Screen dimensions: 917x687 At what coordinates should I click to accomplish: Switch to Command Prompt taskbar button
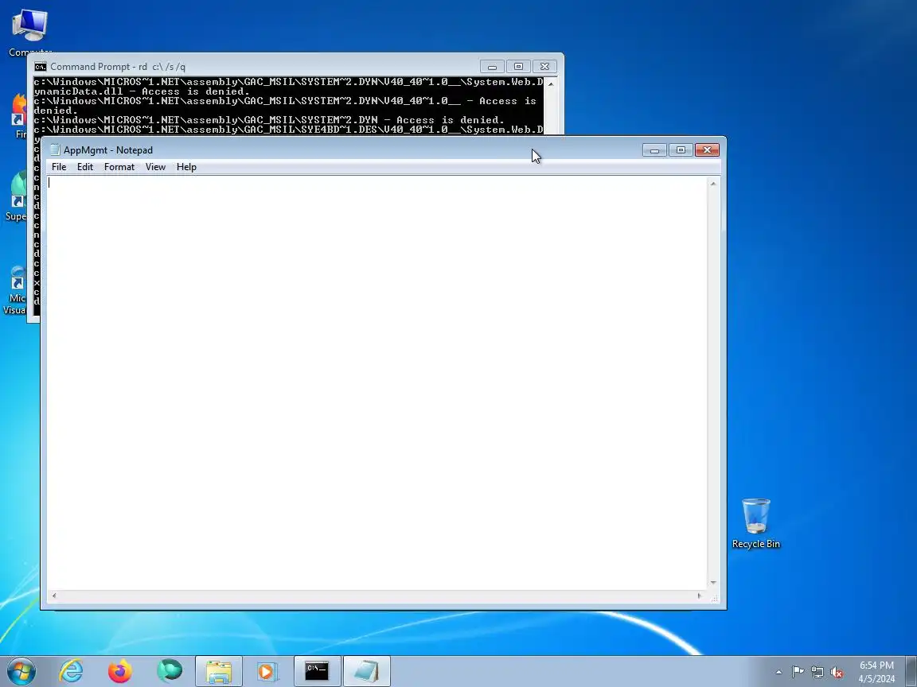317,671
